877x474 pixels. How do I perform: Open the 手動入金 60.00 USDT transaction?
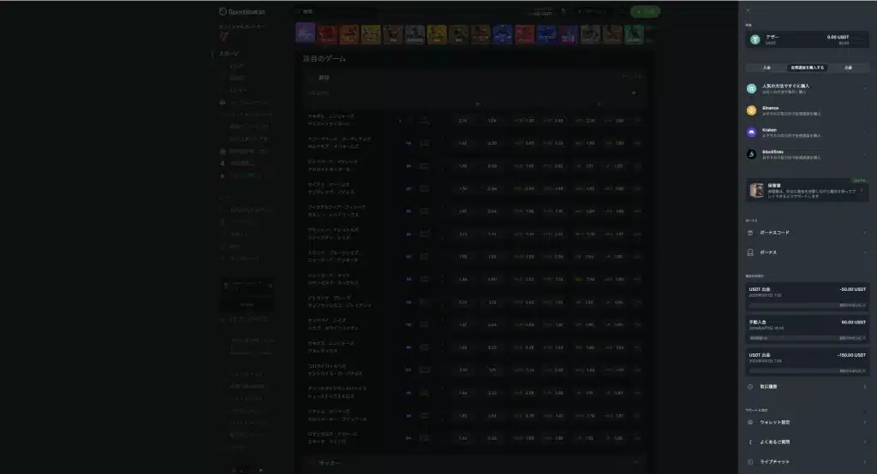[807, 325]
